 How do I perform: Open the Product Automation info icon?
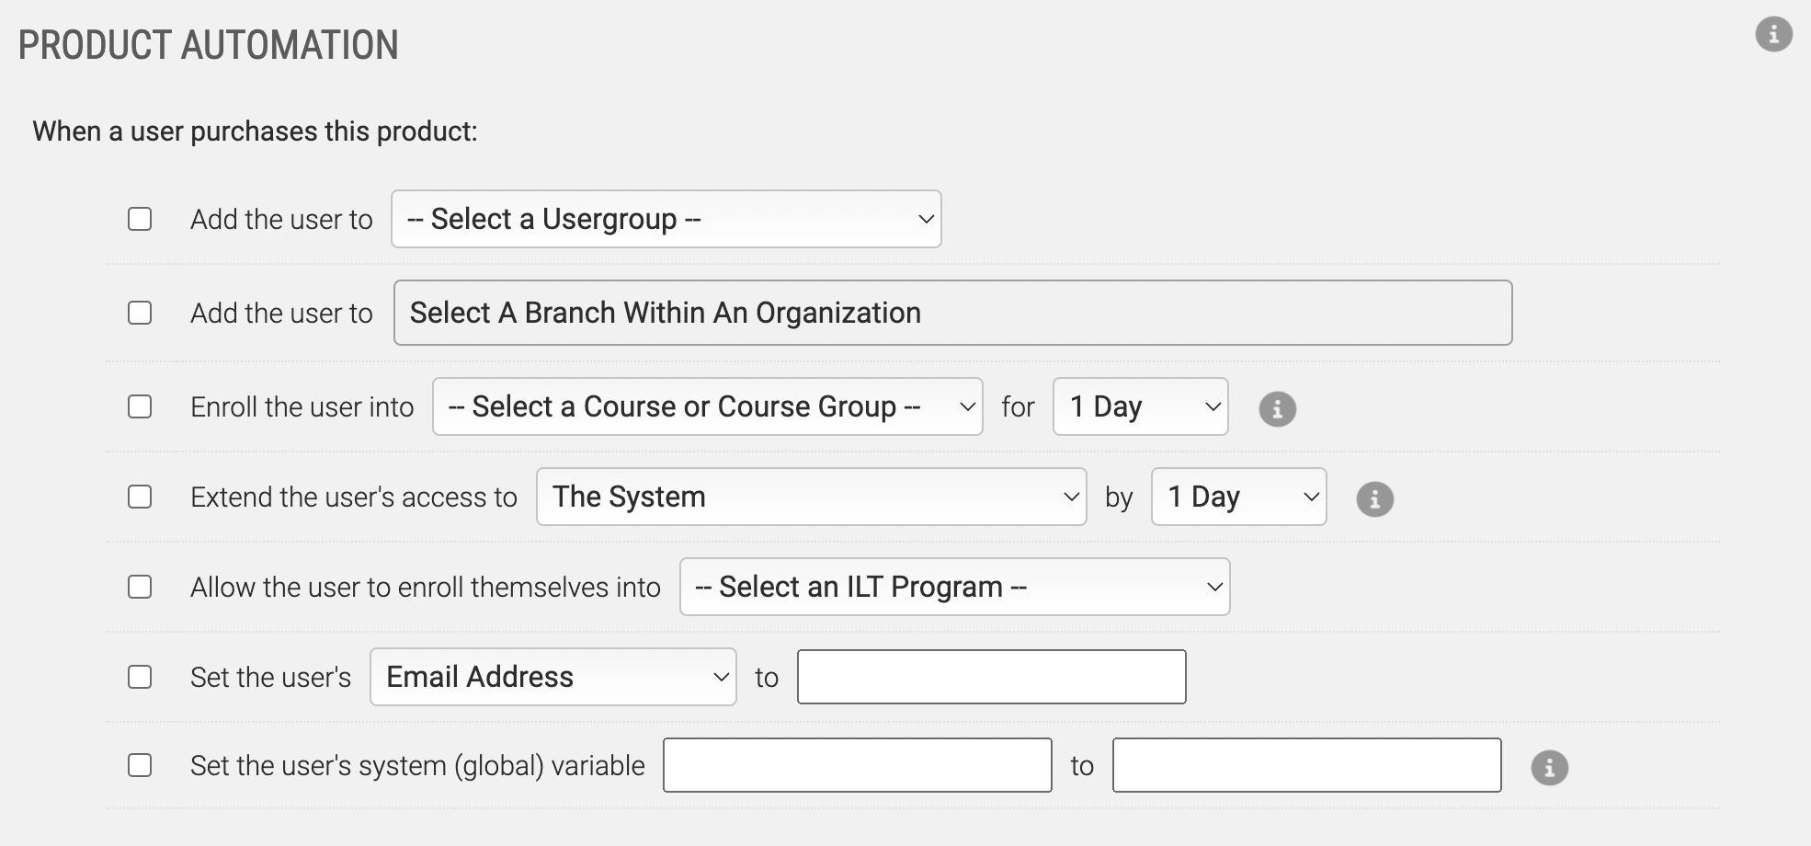point(1773,34)
